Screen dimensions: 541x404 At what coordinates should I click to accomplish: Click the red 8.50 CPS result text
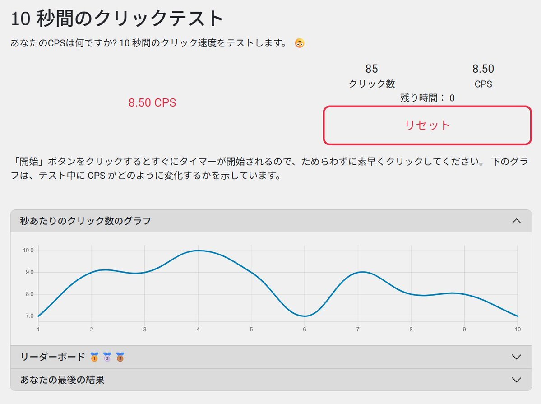[152, 102]
